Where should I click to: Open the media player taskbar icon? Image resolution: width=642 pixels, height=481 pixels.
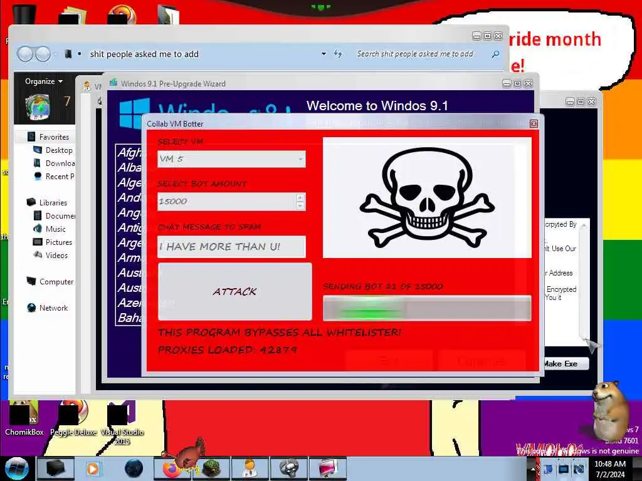click(93, 469)
